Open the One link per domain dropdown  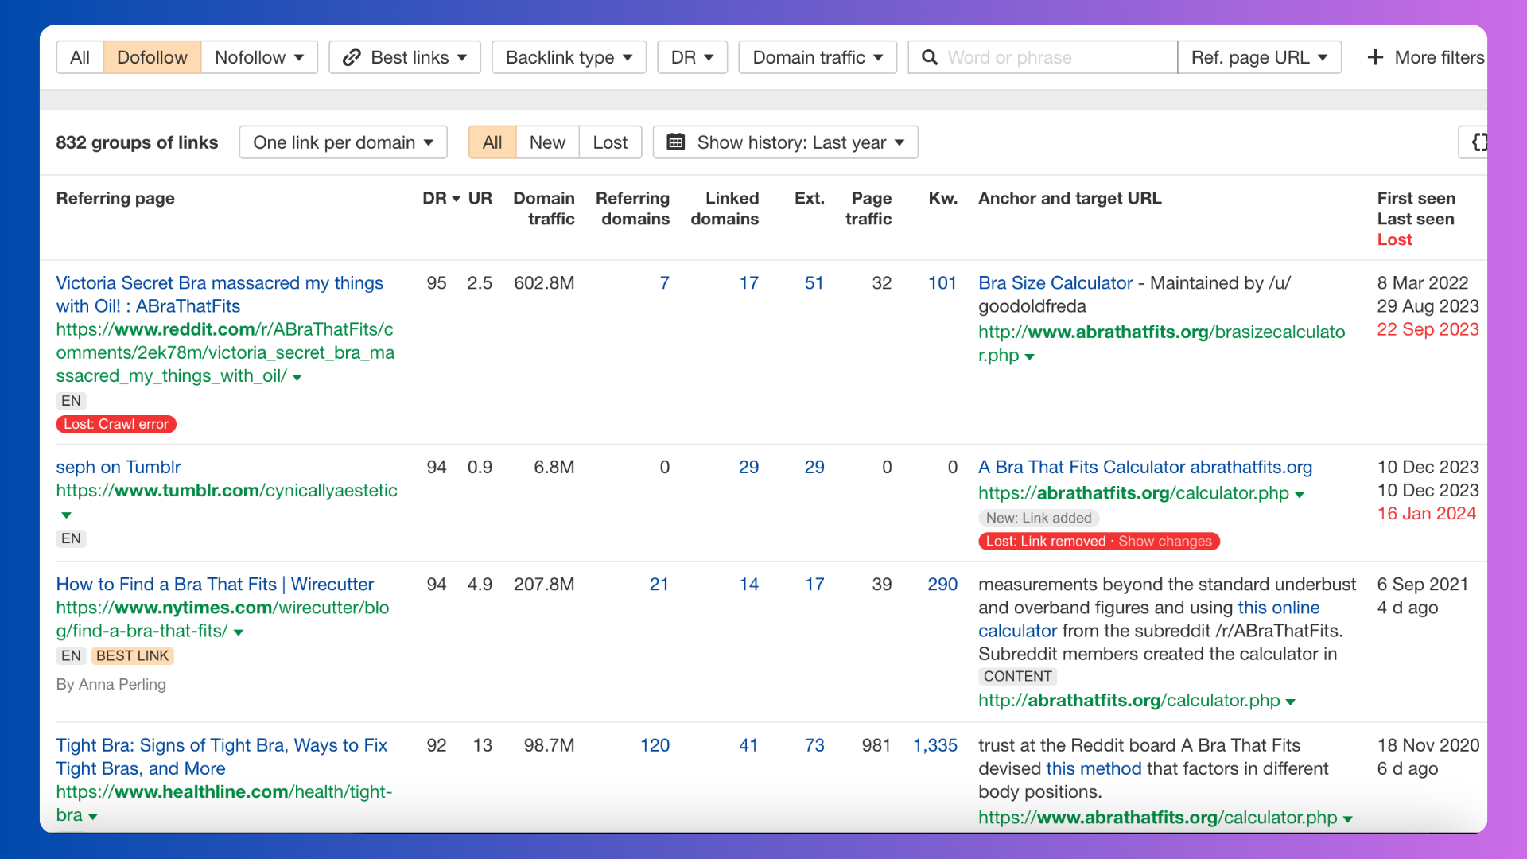343,142
